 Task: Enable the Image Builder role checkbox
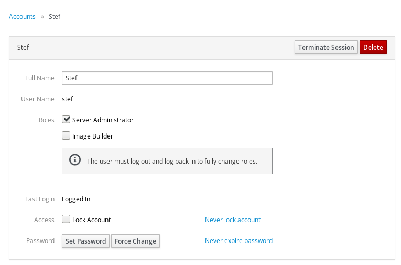pos(66,136)
